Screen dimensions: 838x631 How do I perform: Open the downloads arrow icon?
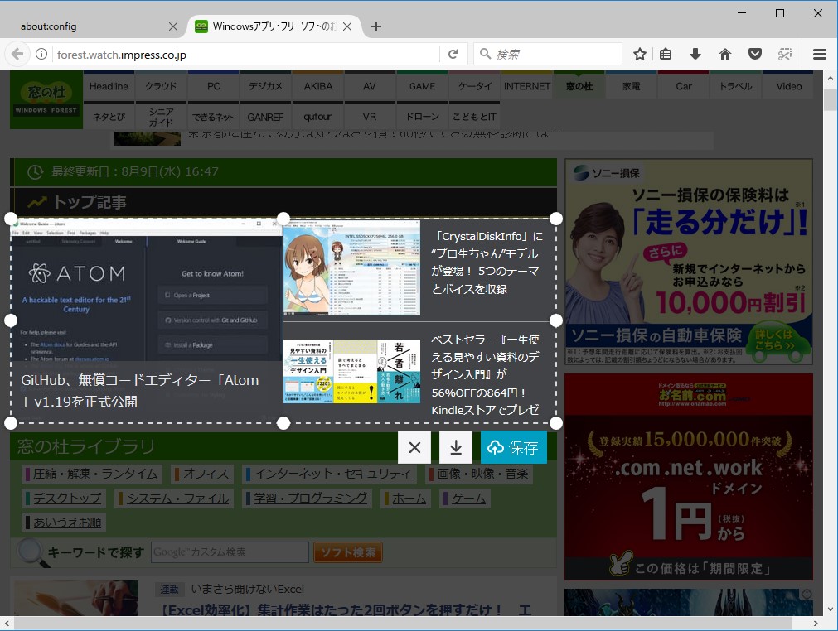(x=695, y=53)
